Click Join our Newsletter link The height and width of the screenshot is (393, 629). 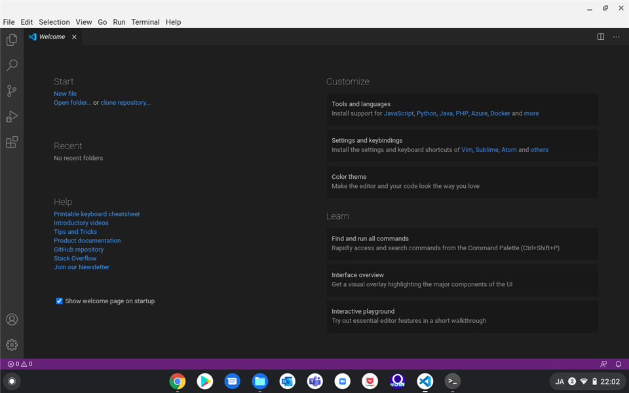pyautogui.click(x=81, y=267)
